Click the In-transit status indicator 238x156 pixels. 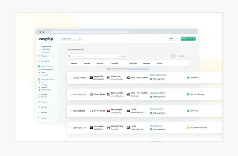click(x=193, y=78)
